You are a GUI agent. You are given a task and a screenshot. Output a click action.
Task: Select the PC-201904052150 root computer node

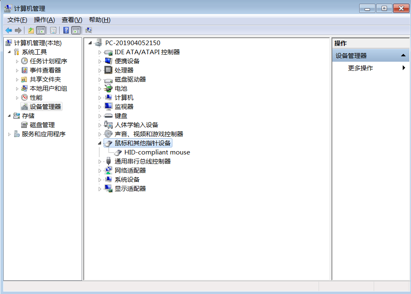133,43
